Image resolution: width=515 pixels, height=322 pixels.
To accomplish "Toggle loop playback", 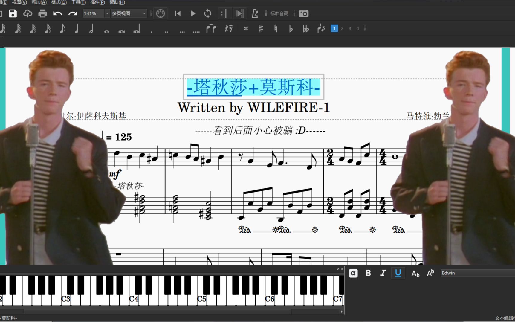I will coord(208,13).
